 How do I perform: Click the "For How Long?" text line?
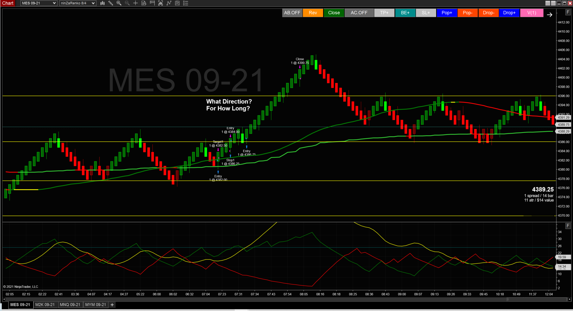point(228,108)
